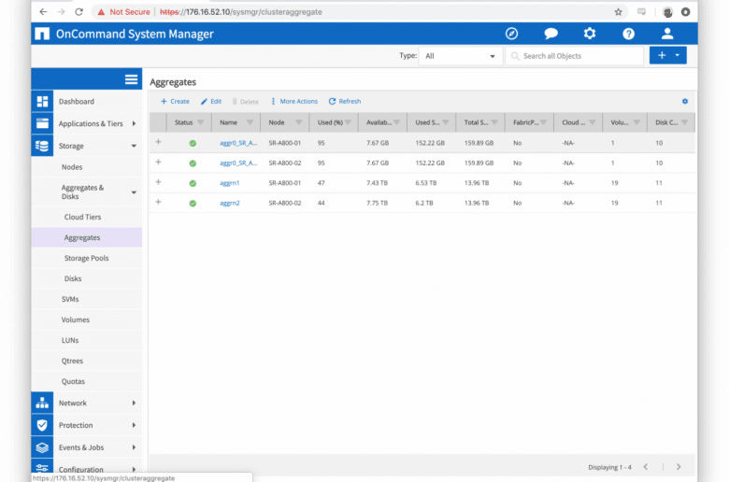Screen dimensions: 729x482
Task: Open Quotas in the sidebar
Action: [73, 381]
